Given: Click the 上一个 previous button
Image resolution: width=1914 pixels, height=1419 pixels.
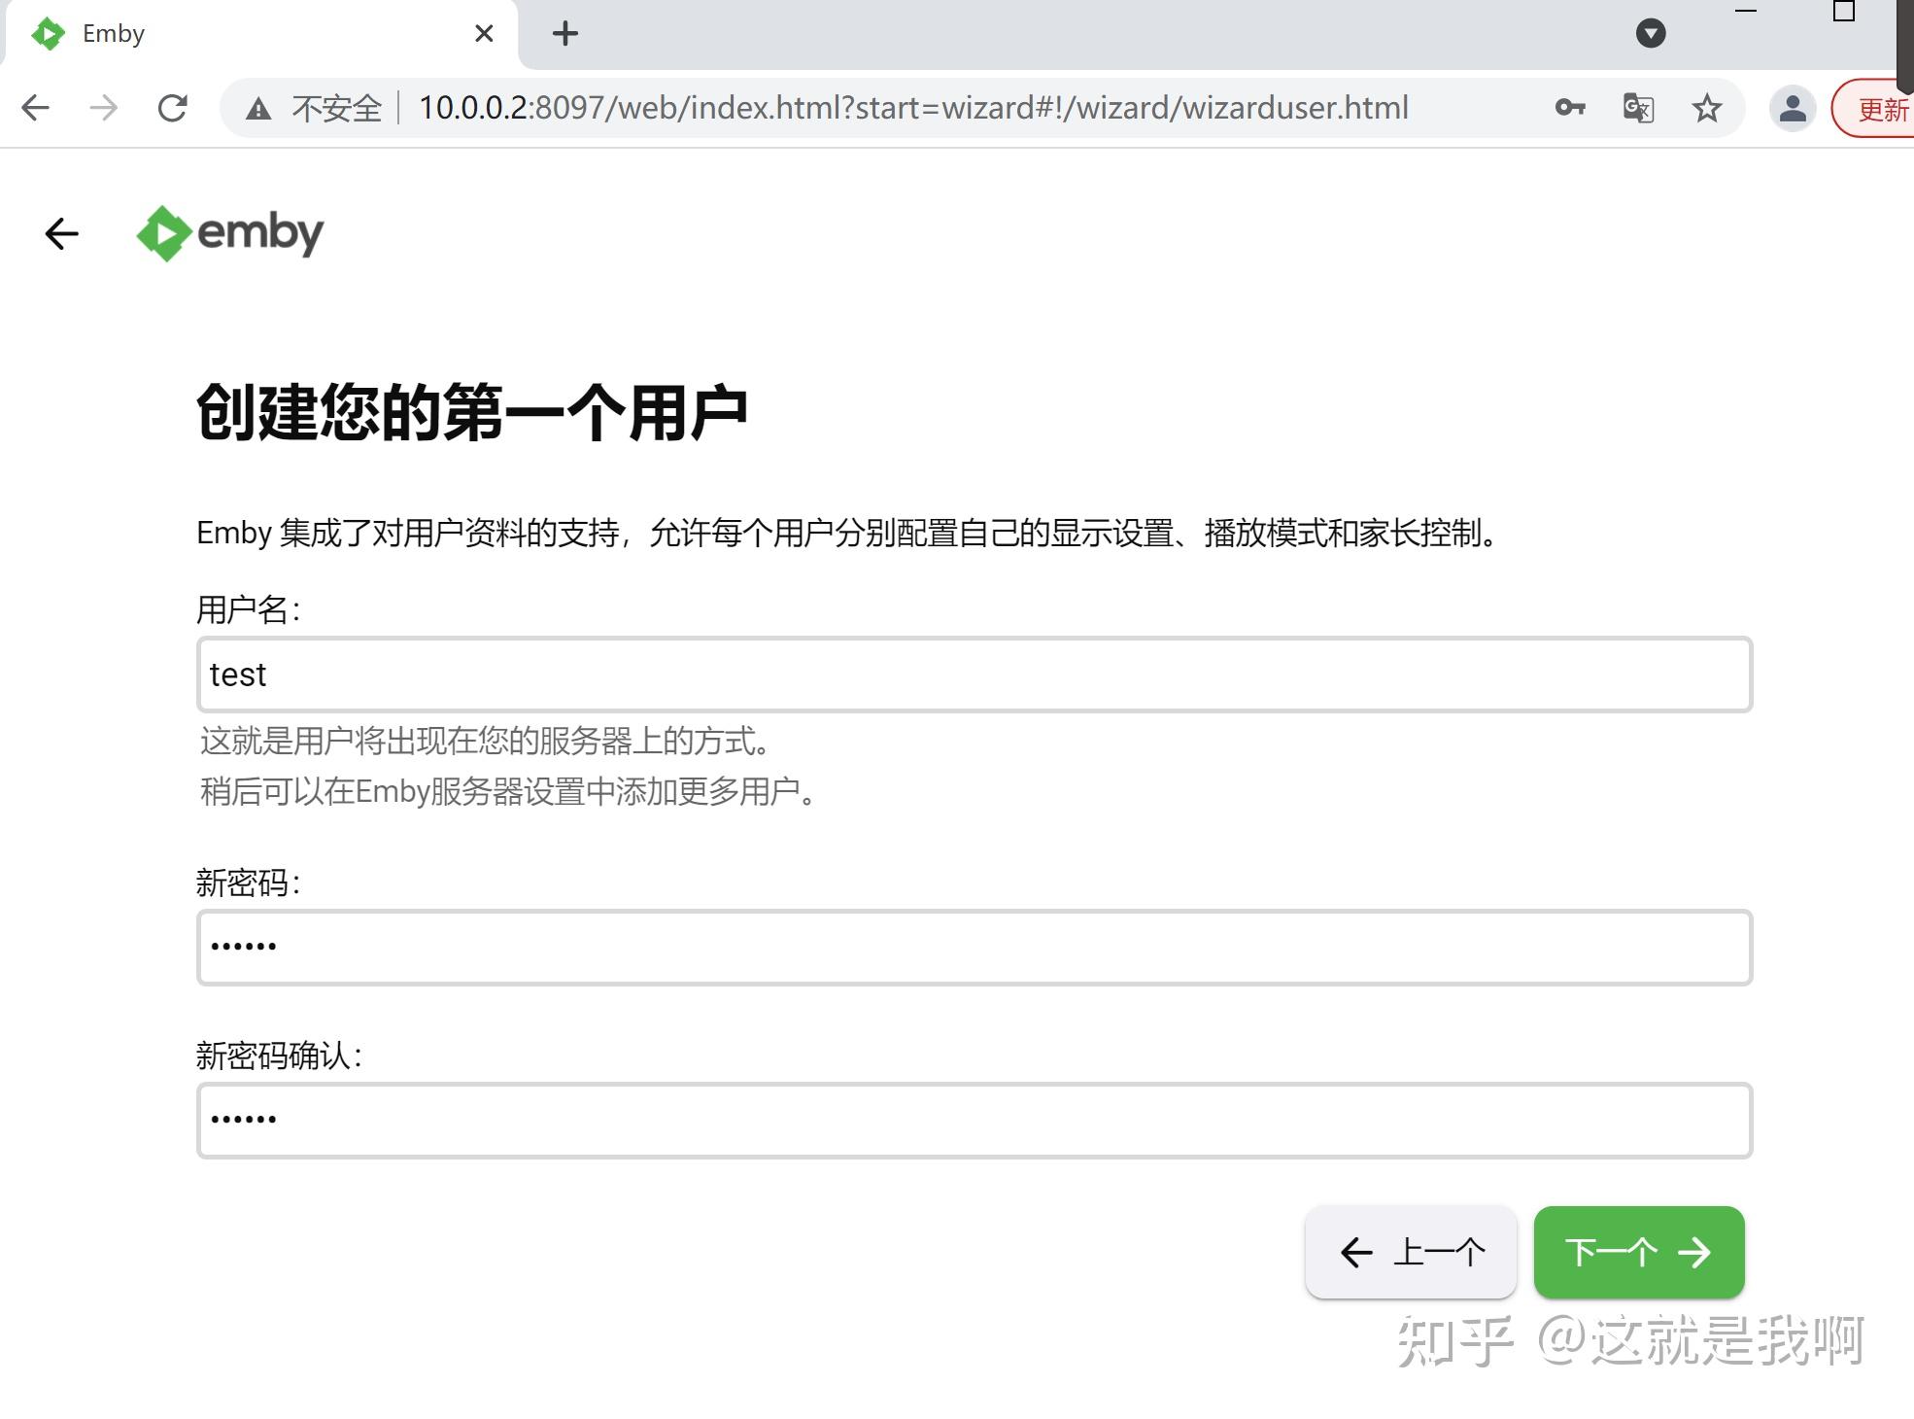Looking at the screenshot, I should pyautogui.click(x=1411, y=1253).
